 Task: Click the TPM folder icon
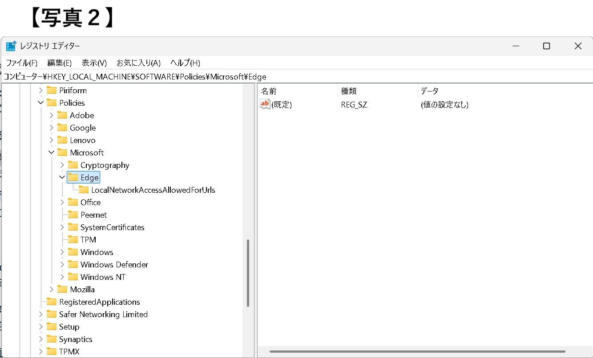73,240
